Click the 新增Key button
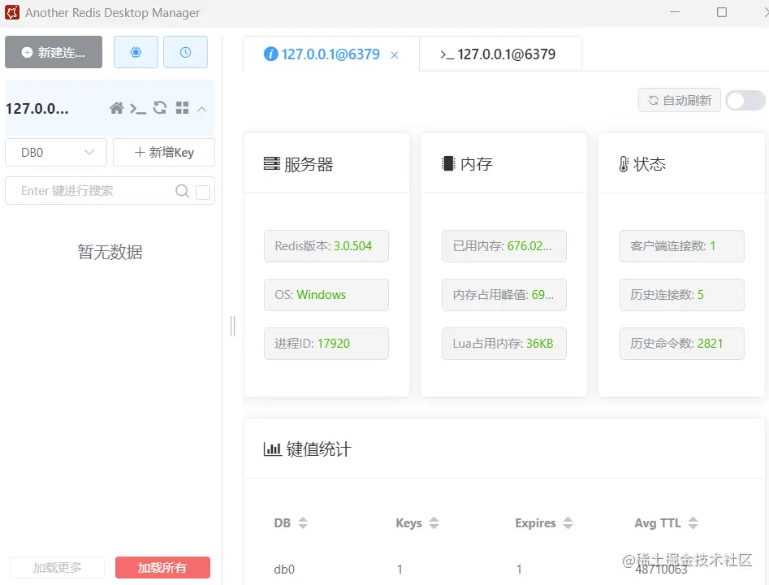The width and height of the screenshot is (769, 585). click(164, 153)
